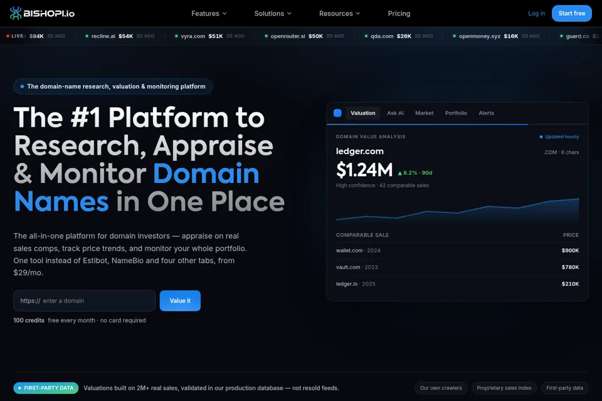Viewport: 602px width, 401px height.
Task: Click the enter a domain input field
Action: (x=85, y=301)
